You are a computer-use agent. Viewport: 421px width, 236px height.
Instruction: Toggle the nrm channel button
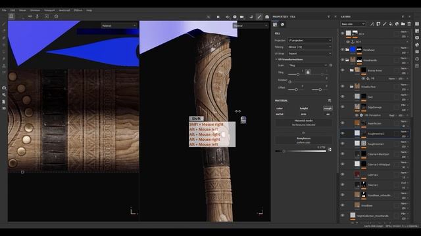(x=303, y=114)
